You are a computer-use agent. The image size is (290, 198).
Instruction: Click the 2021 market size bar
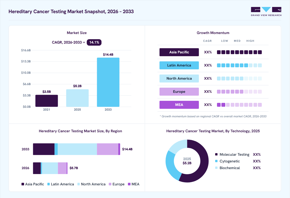47,101
